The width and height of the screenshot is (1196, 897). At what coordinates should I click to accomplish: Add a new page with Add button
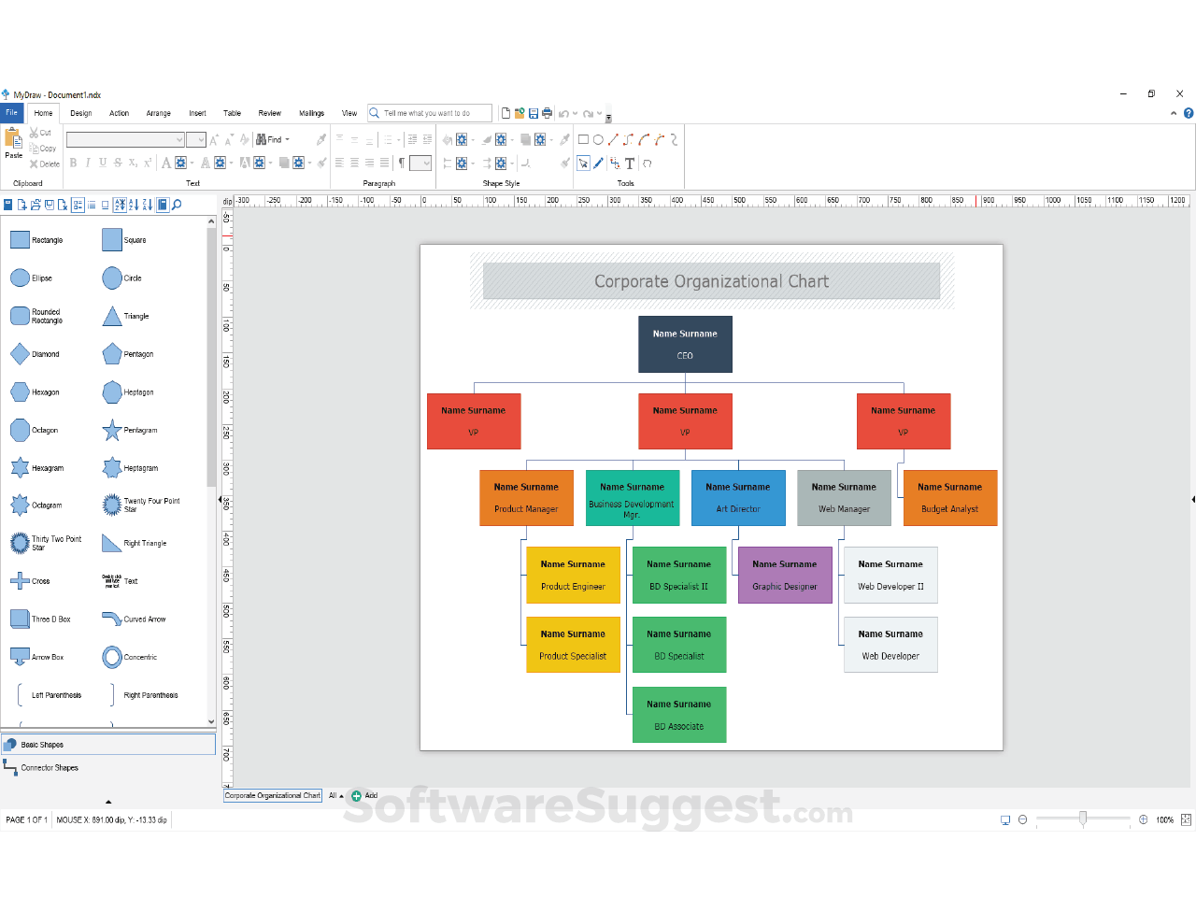tap(364, 795)
